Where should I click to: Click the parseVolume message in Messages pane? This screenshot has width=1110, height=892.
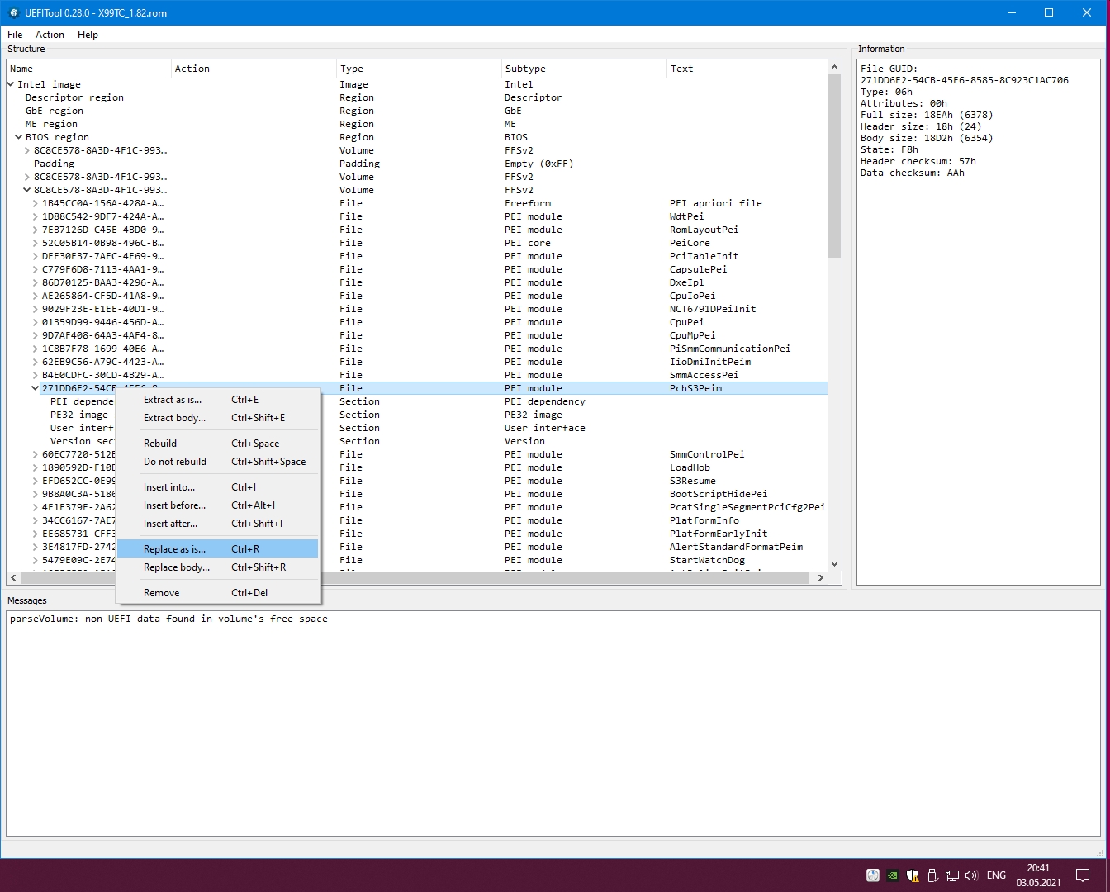tap(168, 619)
